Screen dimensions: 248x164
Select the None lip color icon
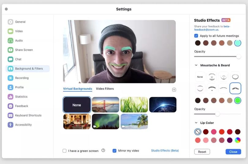[198, 132]
